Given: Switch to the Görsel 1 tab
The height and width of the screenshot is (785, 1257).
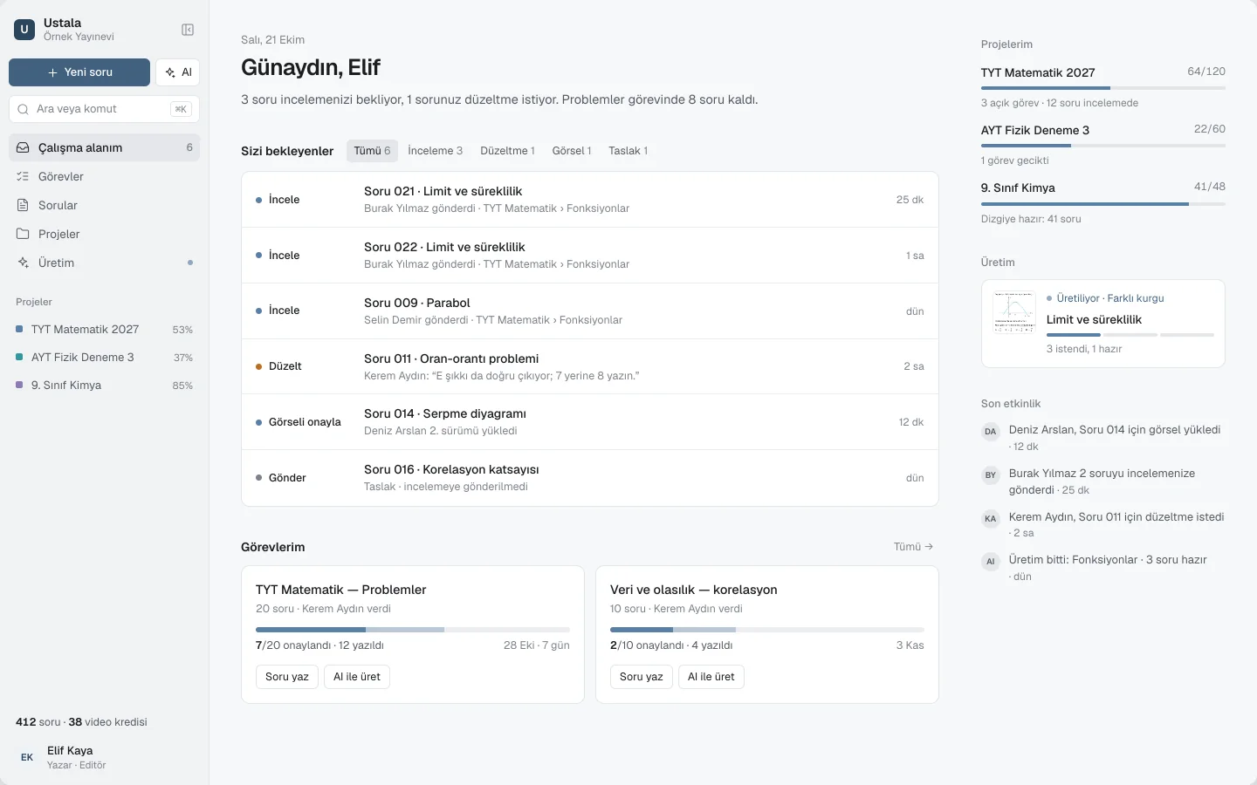Looking at the screenshot, I should (572, 151).
